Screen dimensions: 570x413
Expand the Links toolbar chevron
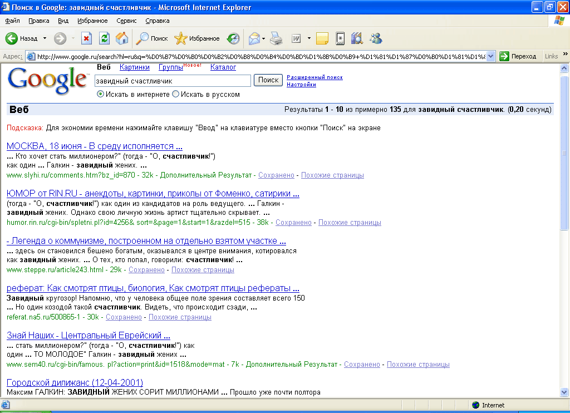[566, 54]
